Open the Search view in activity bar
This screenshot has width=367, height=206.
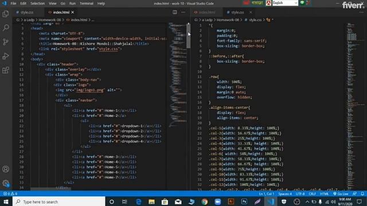coord(6,28)
